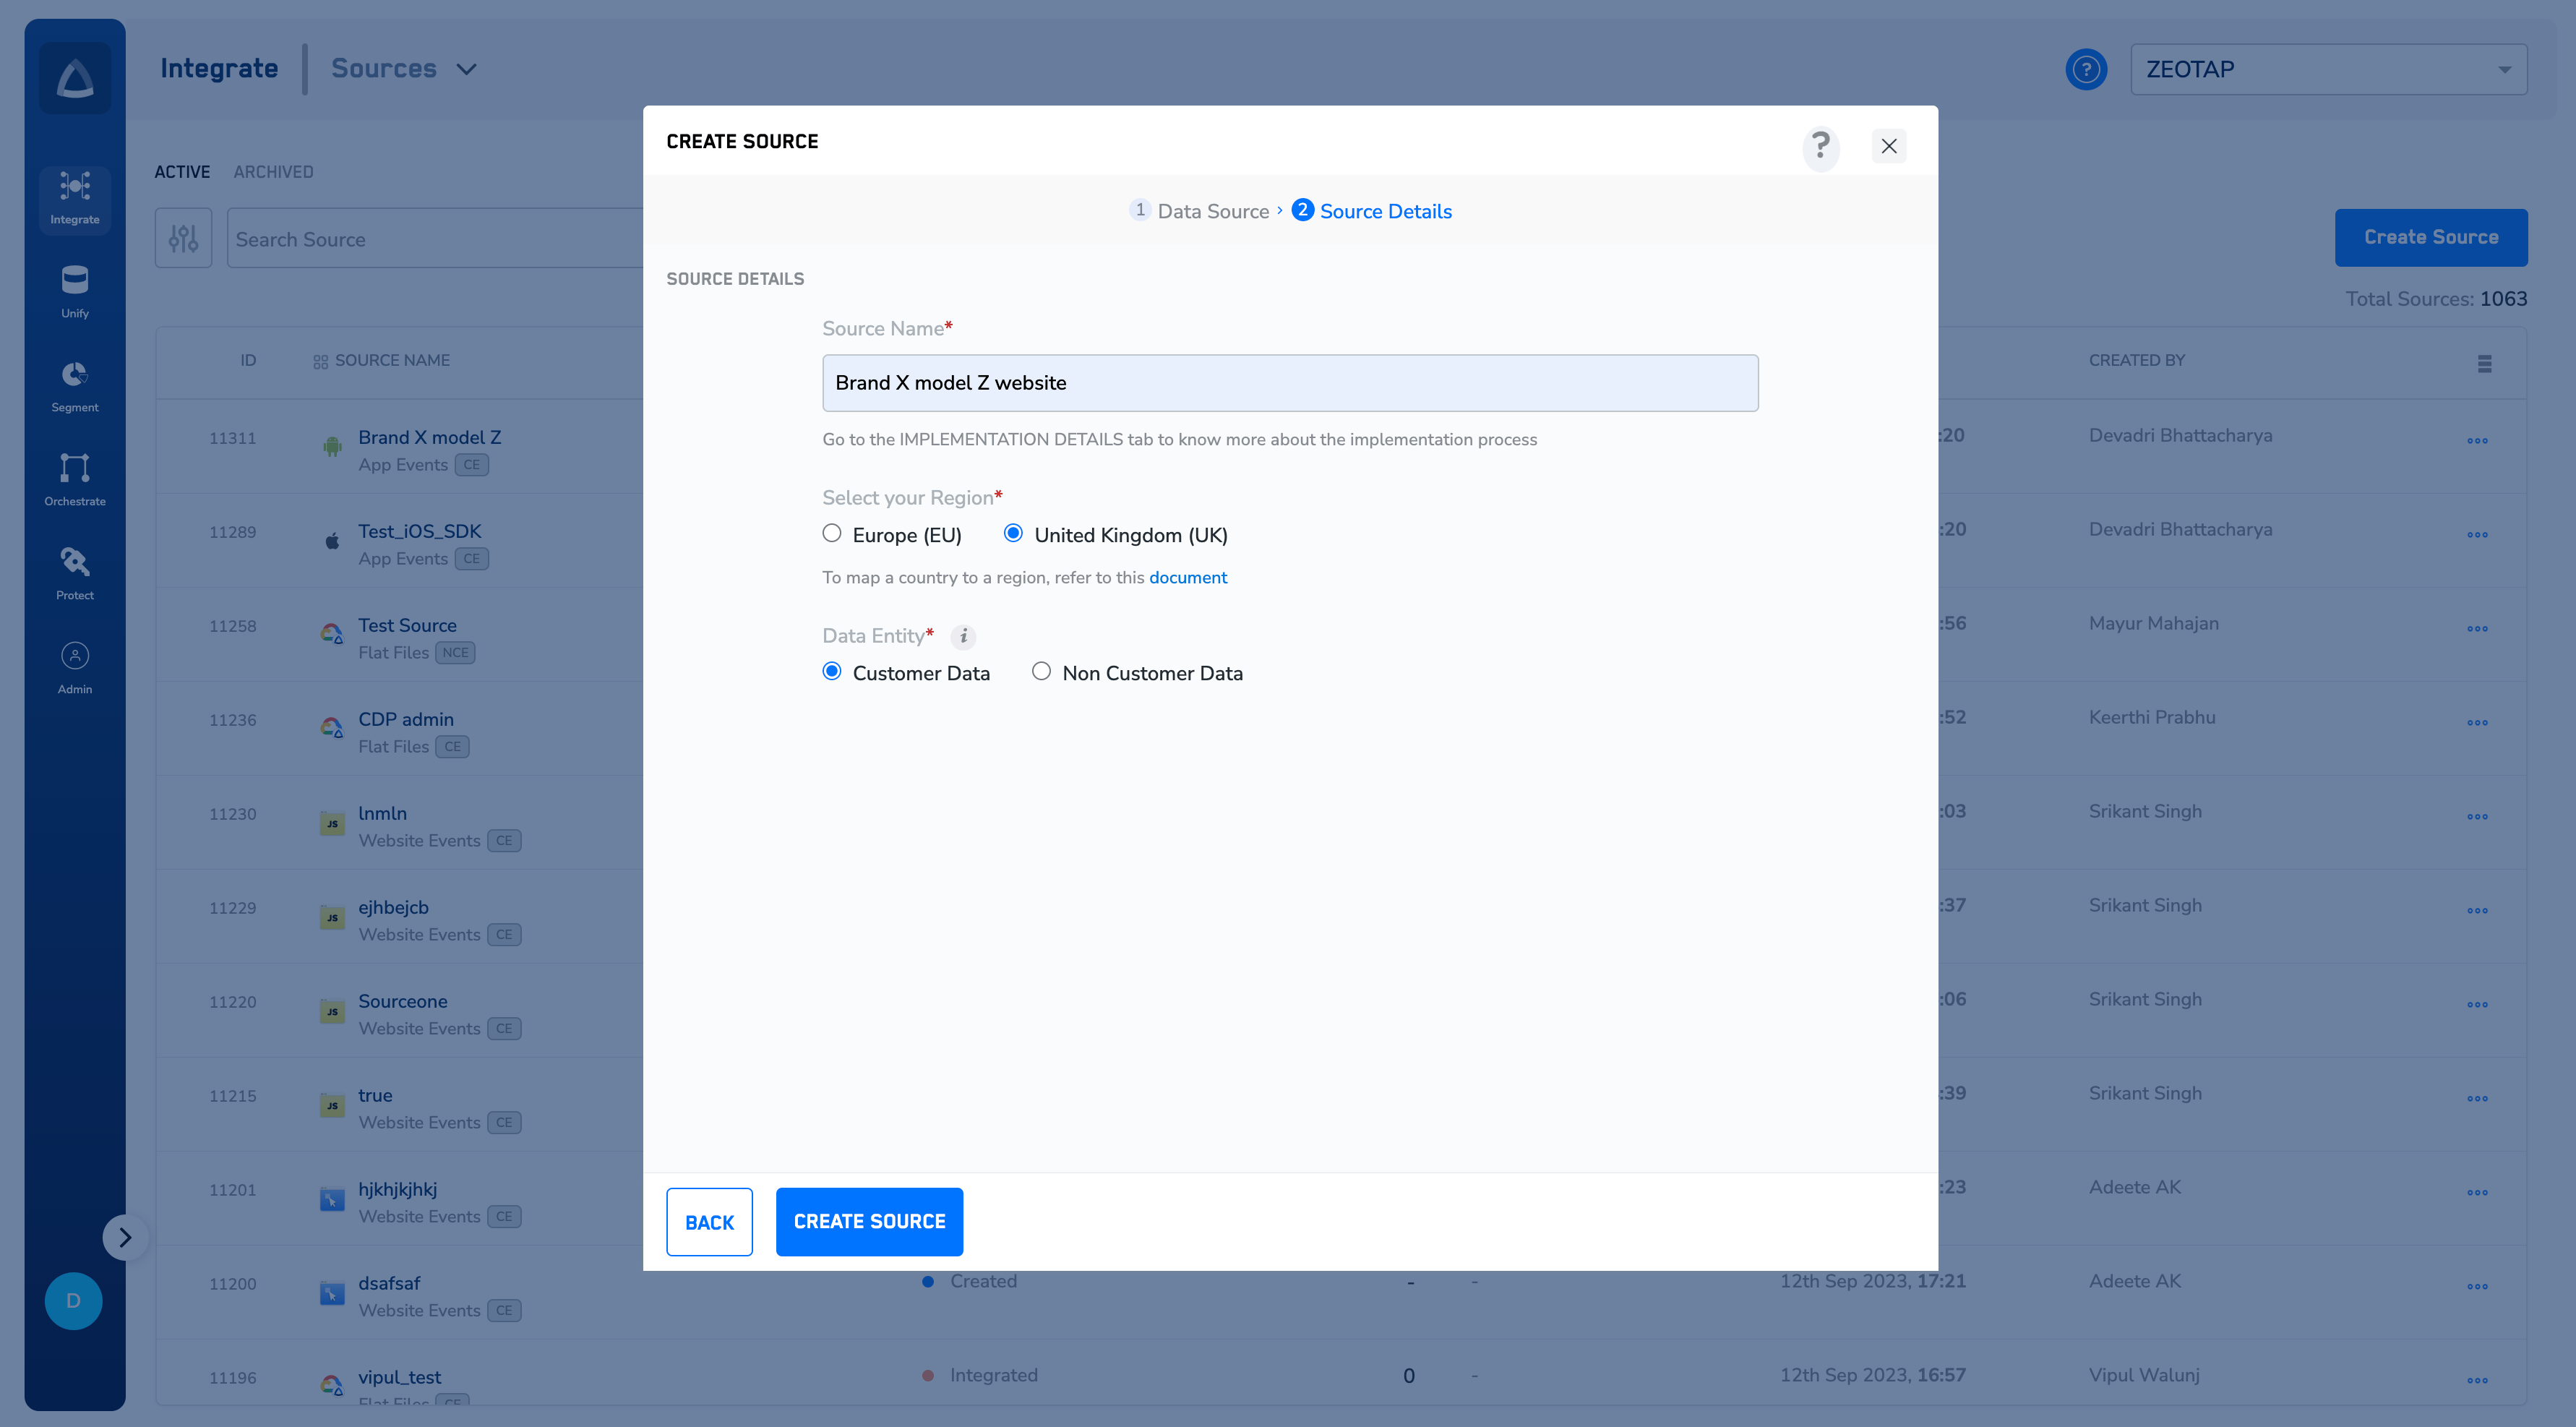This screenshot has height=1427, width=2576.
Task: Open actions menu for true row
Action: click(2477, 1099)
